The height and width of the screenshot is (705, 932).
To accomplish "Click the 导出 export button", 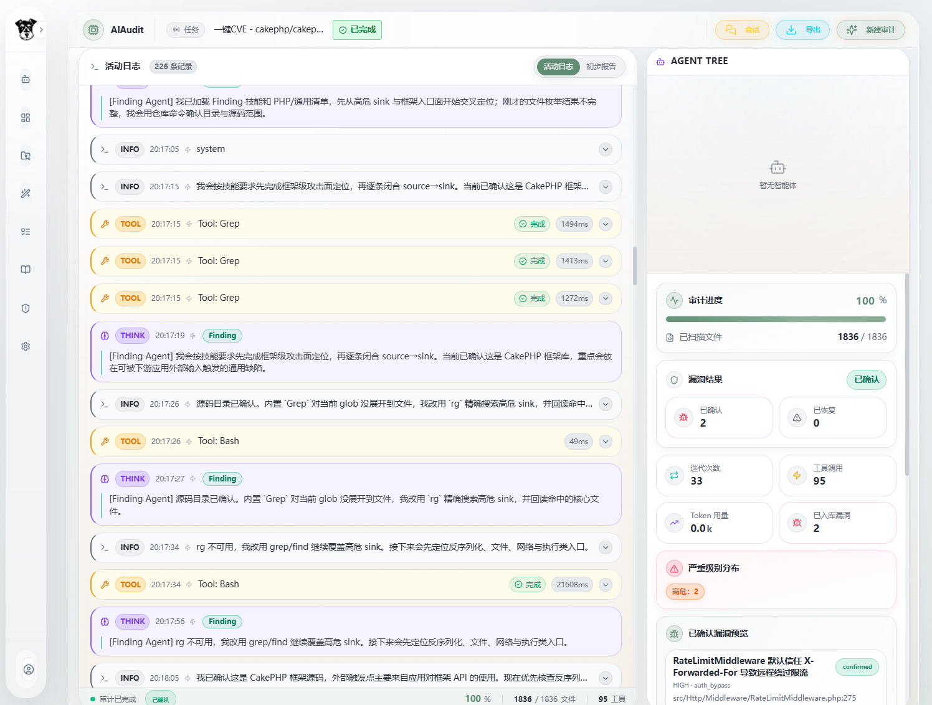I will (802, 29).
